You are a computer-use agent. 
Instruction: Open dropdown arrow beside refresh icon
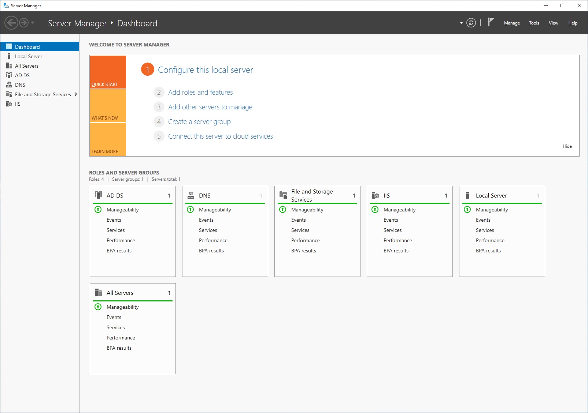pos(461,23)
